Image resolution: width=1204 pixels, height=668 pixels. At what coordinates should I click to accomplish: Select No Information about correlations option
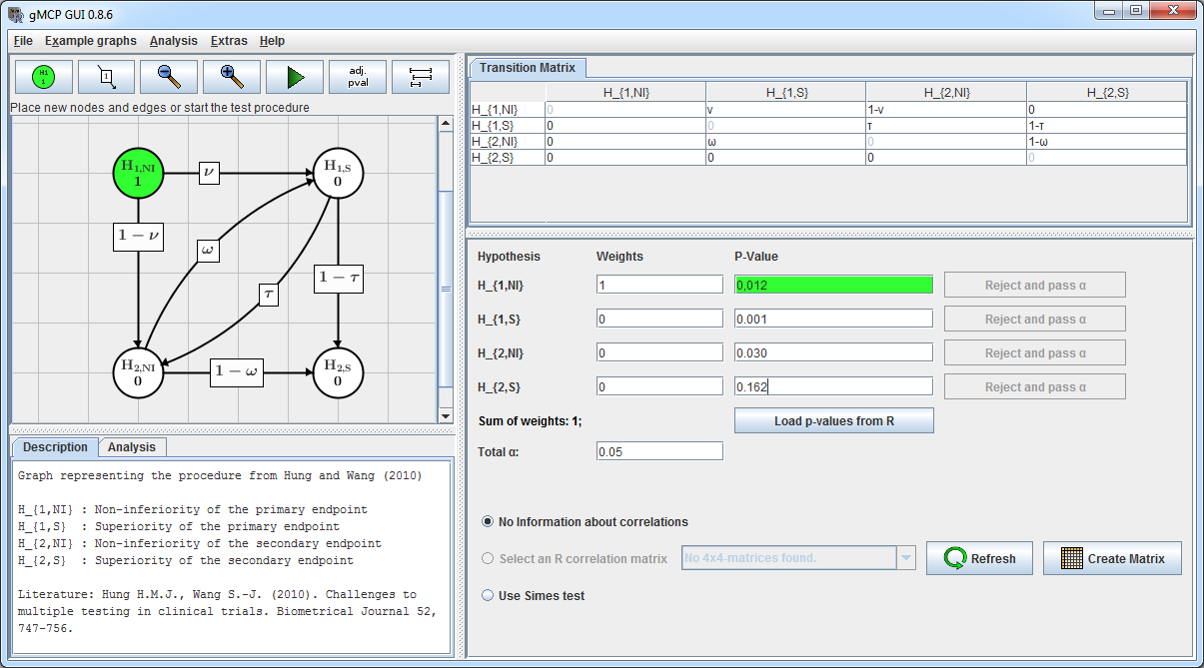tap(489, 521)
